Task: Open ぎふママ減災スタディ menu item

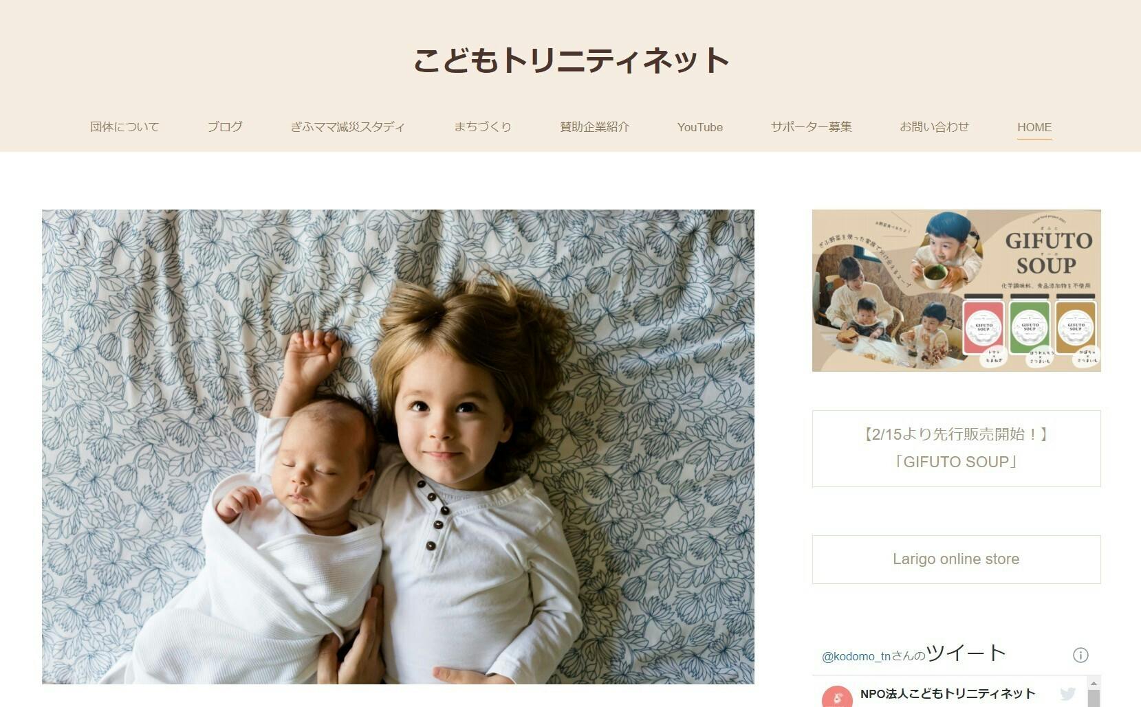Action: [347, 127]
